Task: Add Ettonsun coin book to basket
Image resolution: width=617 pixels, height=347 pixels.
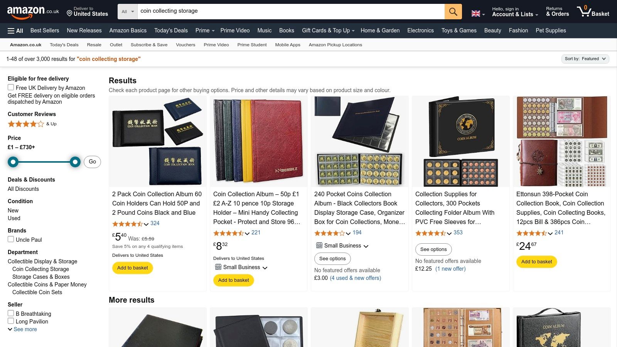Action: (536, 262)
